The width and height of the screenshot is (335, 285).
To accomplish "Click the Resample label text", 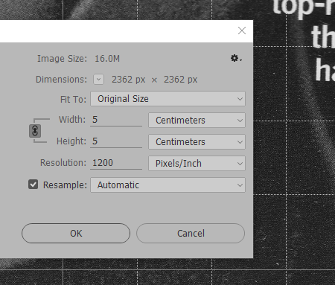I will 65,185.
